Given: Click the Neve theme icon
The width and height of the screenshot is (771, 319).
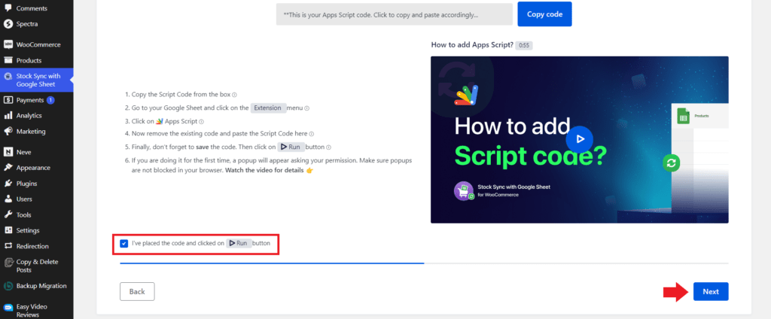Looking at the screenshot, I should [8, 152].
